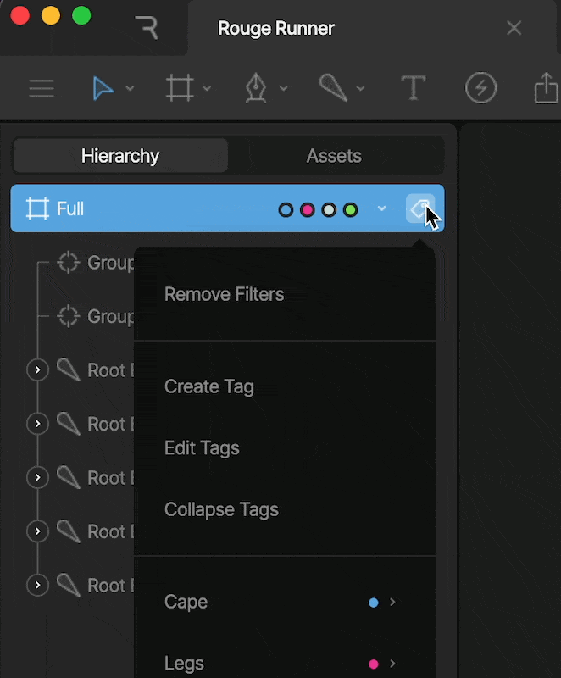The height and width of the screenshot is (678, 561).
Task: Expand the fourth Root bone row
Action: (37, 531)
